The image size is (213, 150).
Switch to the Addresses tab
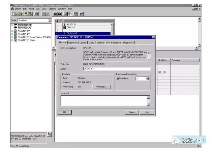(x=73, y=43)
